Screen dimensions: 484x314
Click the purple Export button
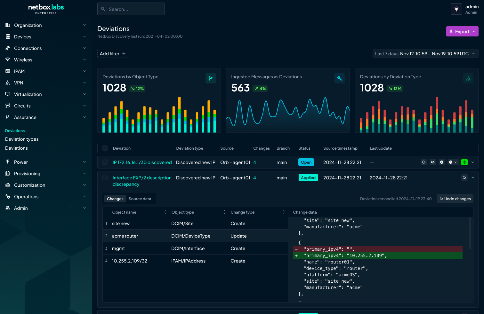tap(462, 31)
